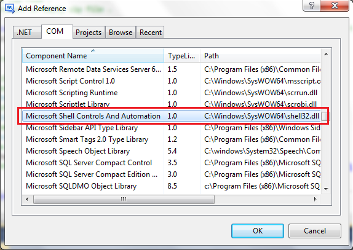Open the Projects tab
Viewport: 353px width, 250px height.
pos(89,33)
